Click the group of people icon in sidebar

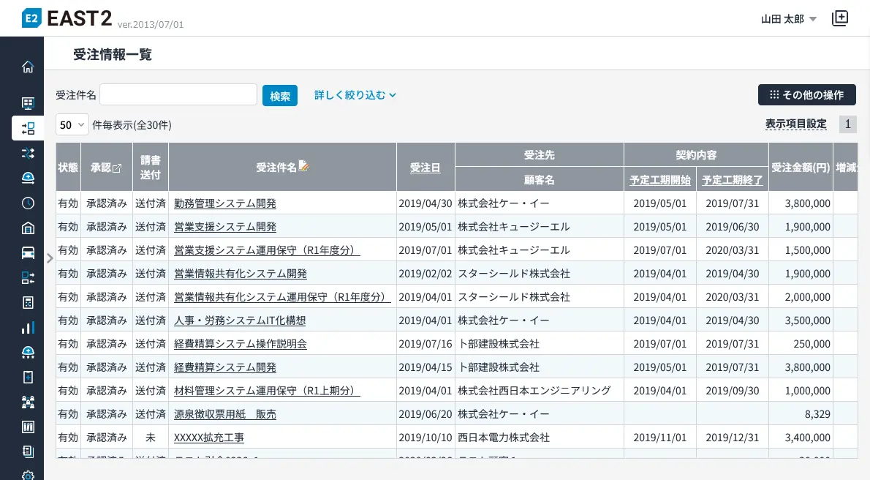pyautogui.click(x=28, y=402)
